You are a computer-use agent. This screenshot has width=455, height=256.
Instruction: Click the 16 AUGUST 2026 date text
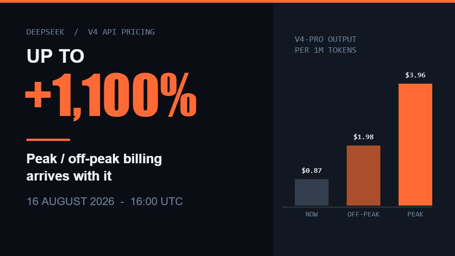(x=71, y=201)
